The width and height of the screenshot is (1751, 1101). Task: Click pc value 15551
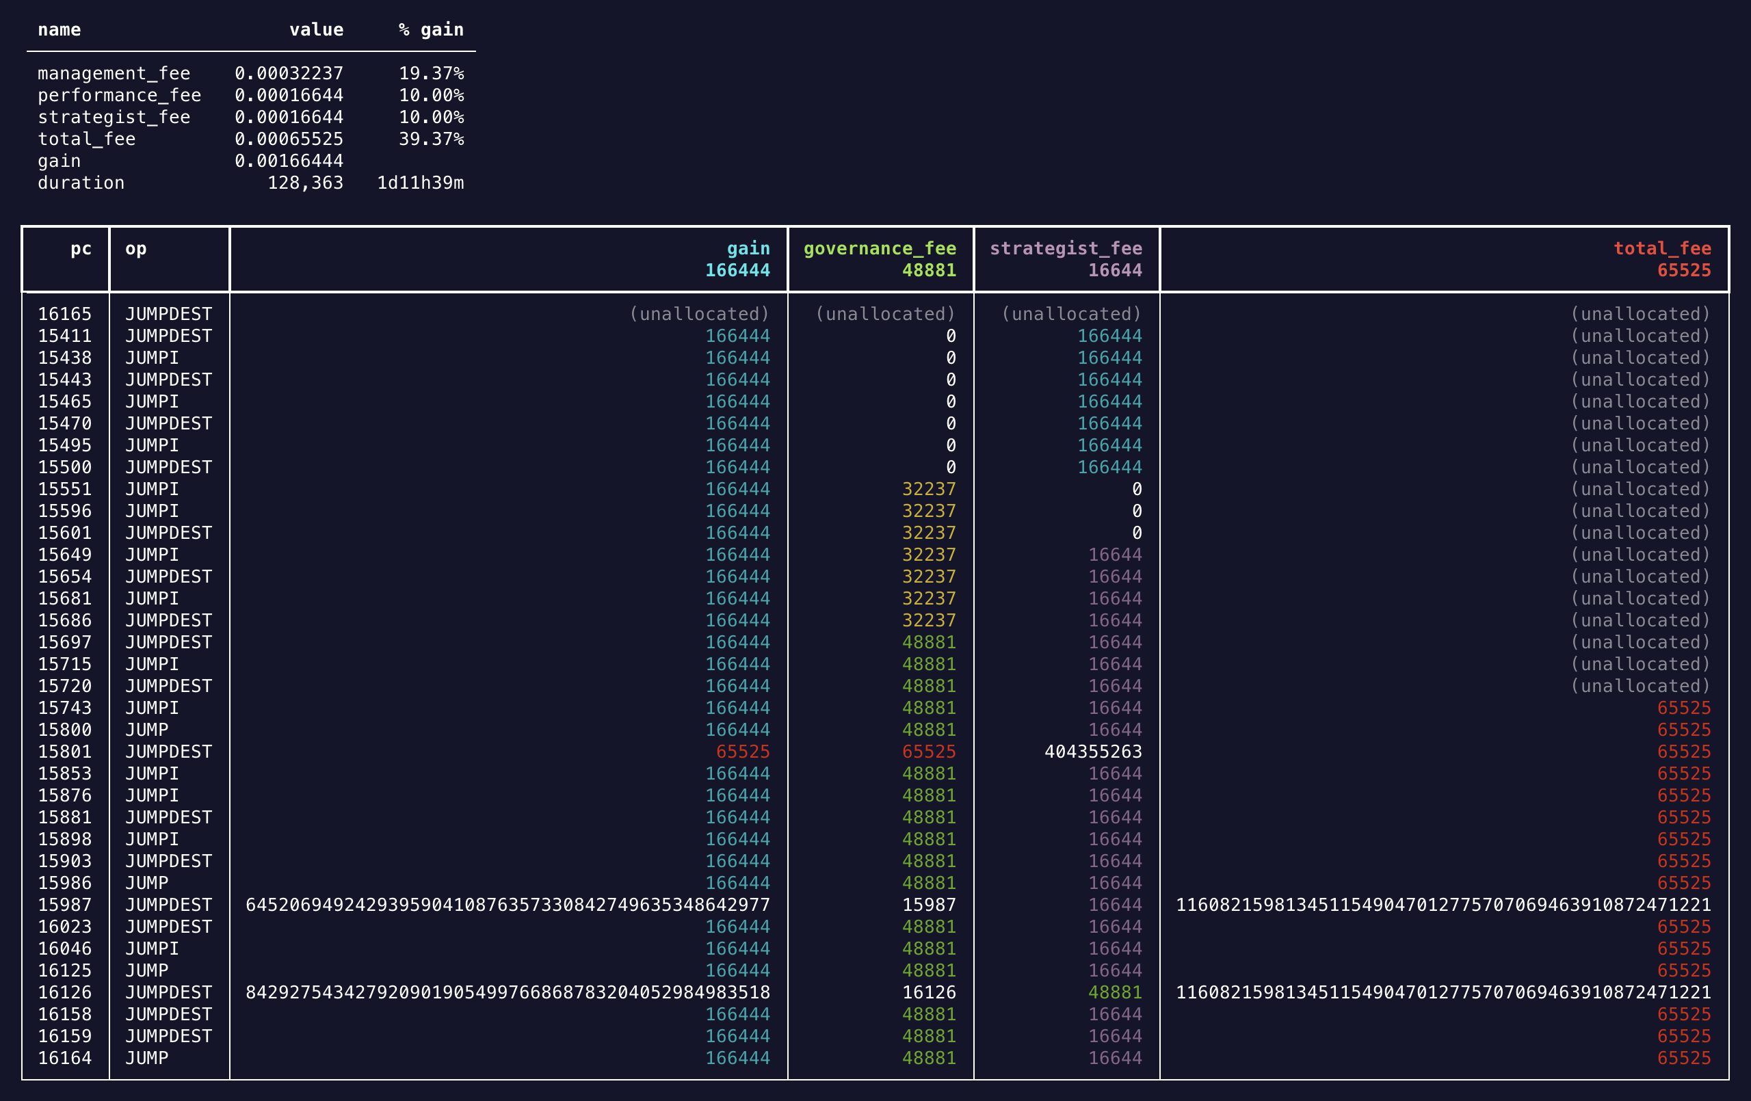click(x=65, y=490)
